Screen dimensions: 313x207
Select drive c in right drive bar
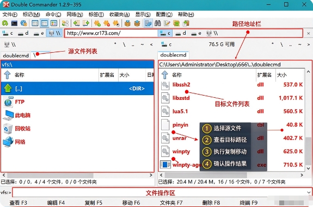point(165,33)
